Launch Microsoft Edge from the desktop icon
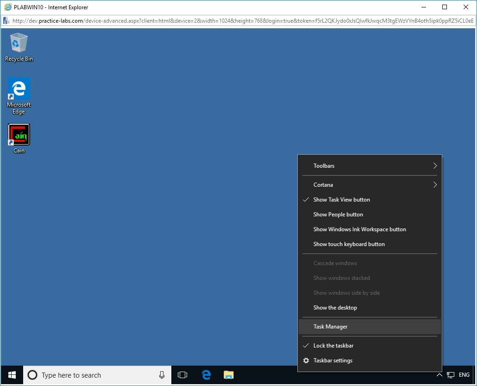The image size is (477, 386). click(x=19, y=88)
